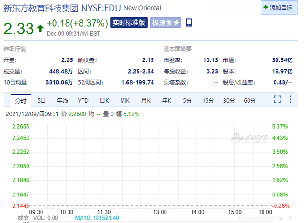
Task: Click the 成交量 value 448.48万
Action: click(x=61, y=72)
